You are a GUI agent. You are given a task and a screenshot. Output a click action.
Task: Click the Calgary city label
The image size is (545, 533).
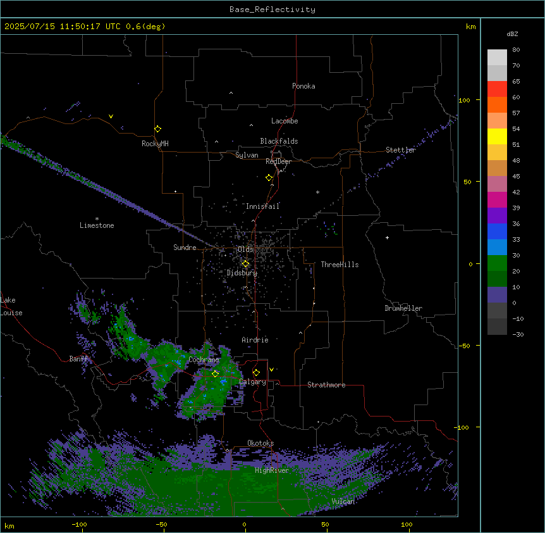(253, 382)
